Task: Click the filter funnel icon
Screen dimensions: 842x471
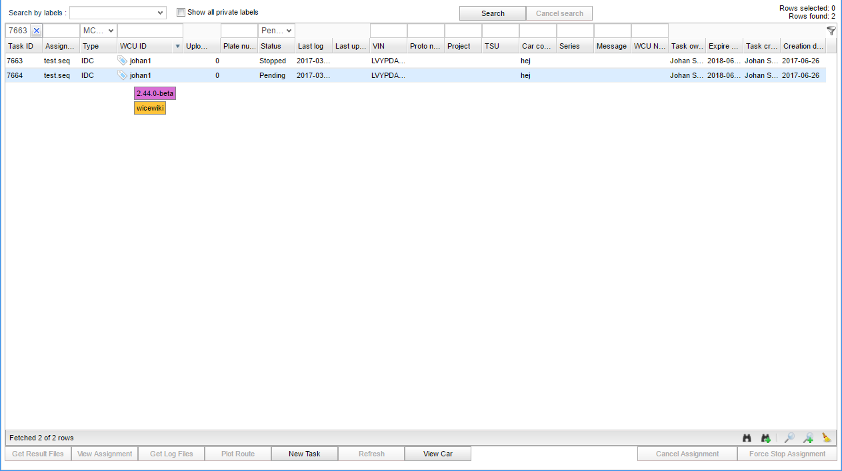Action: (x=831, y=31)
